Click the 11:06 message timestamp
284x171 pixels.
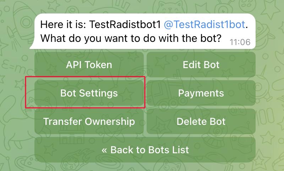pyautogui.click(x=240, y=42)
